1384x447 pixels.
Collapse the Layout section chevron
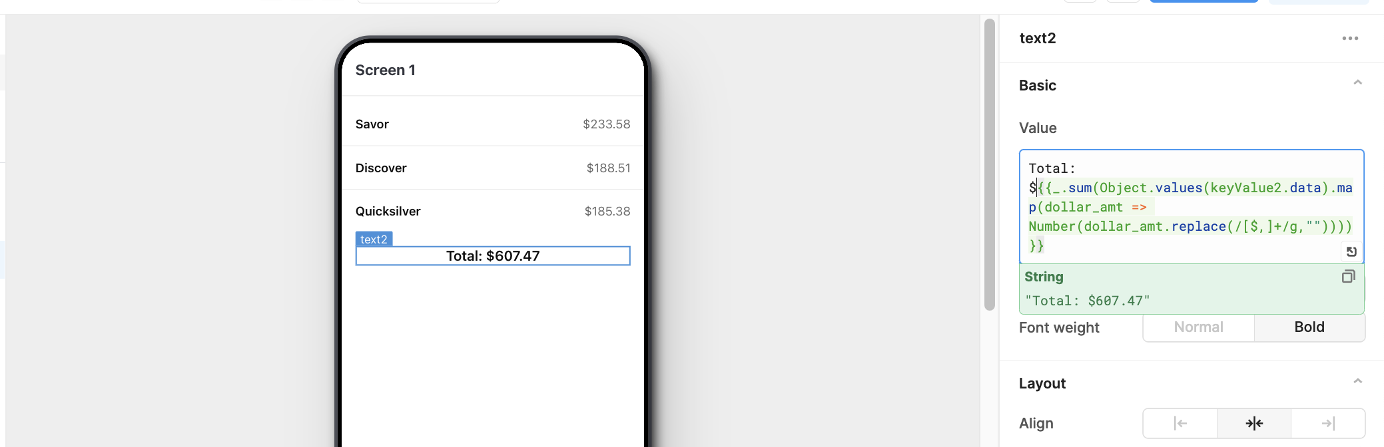pyautogui.click(x=1357, y=382)
